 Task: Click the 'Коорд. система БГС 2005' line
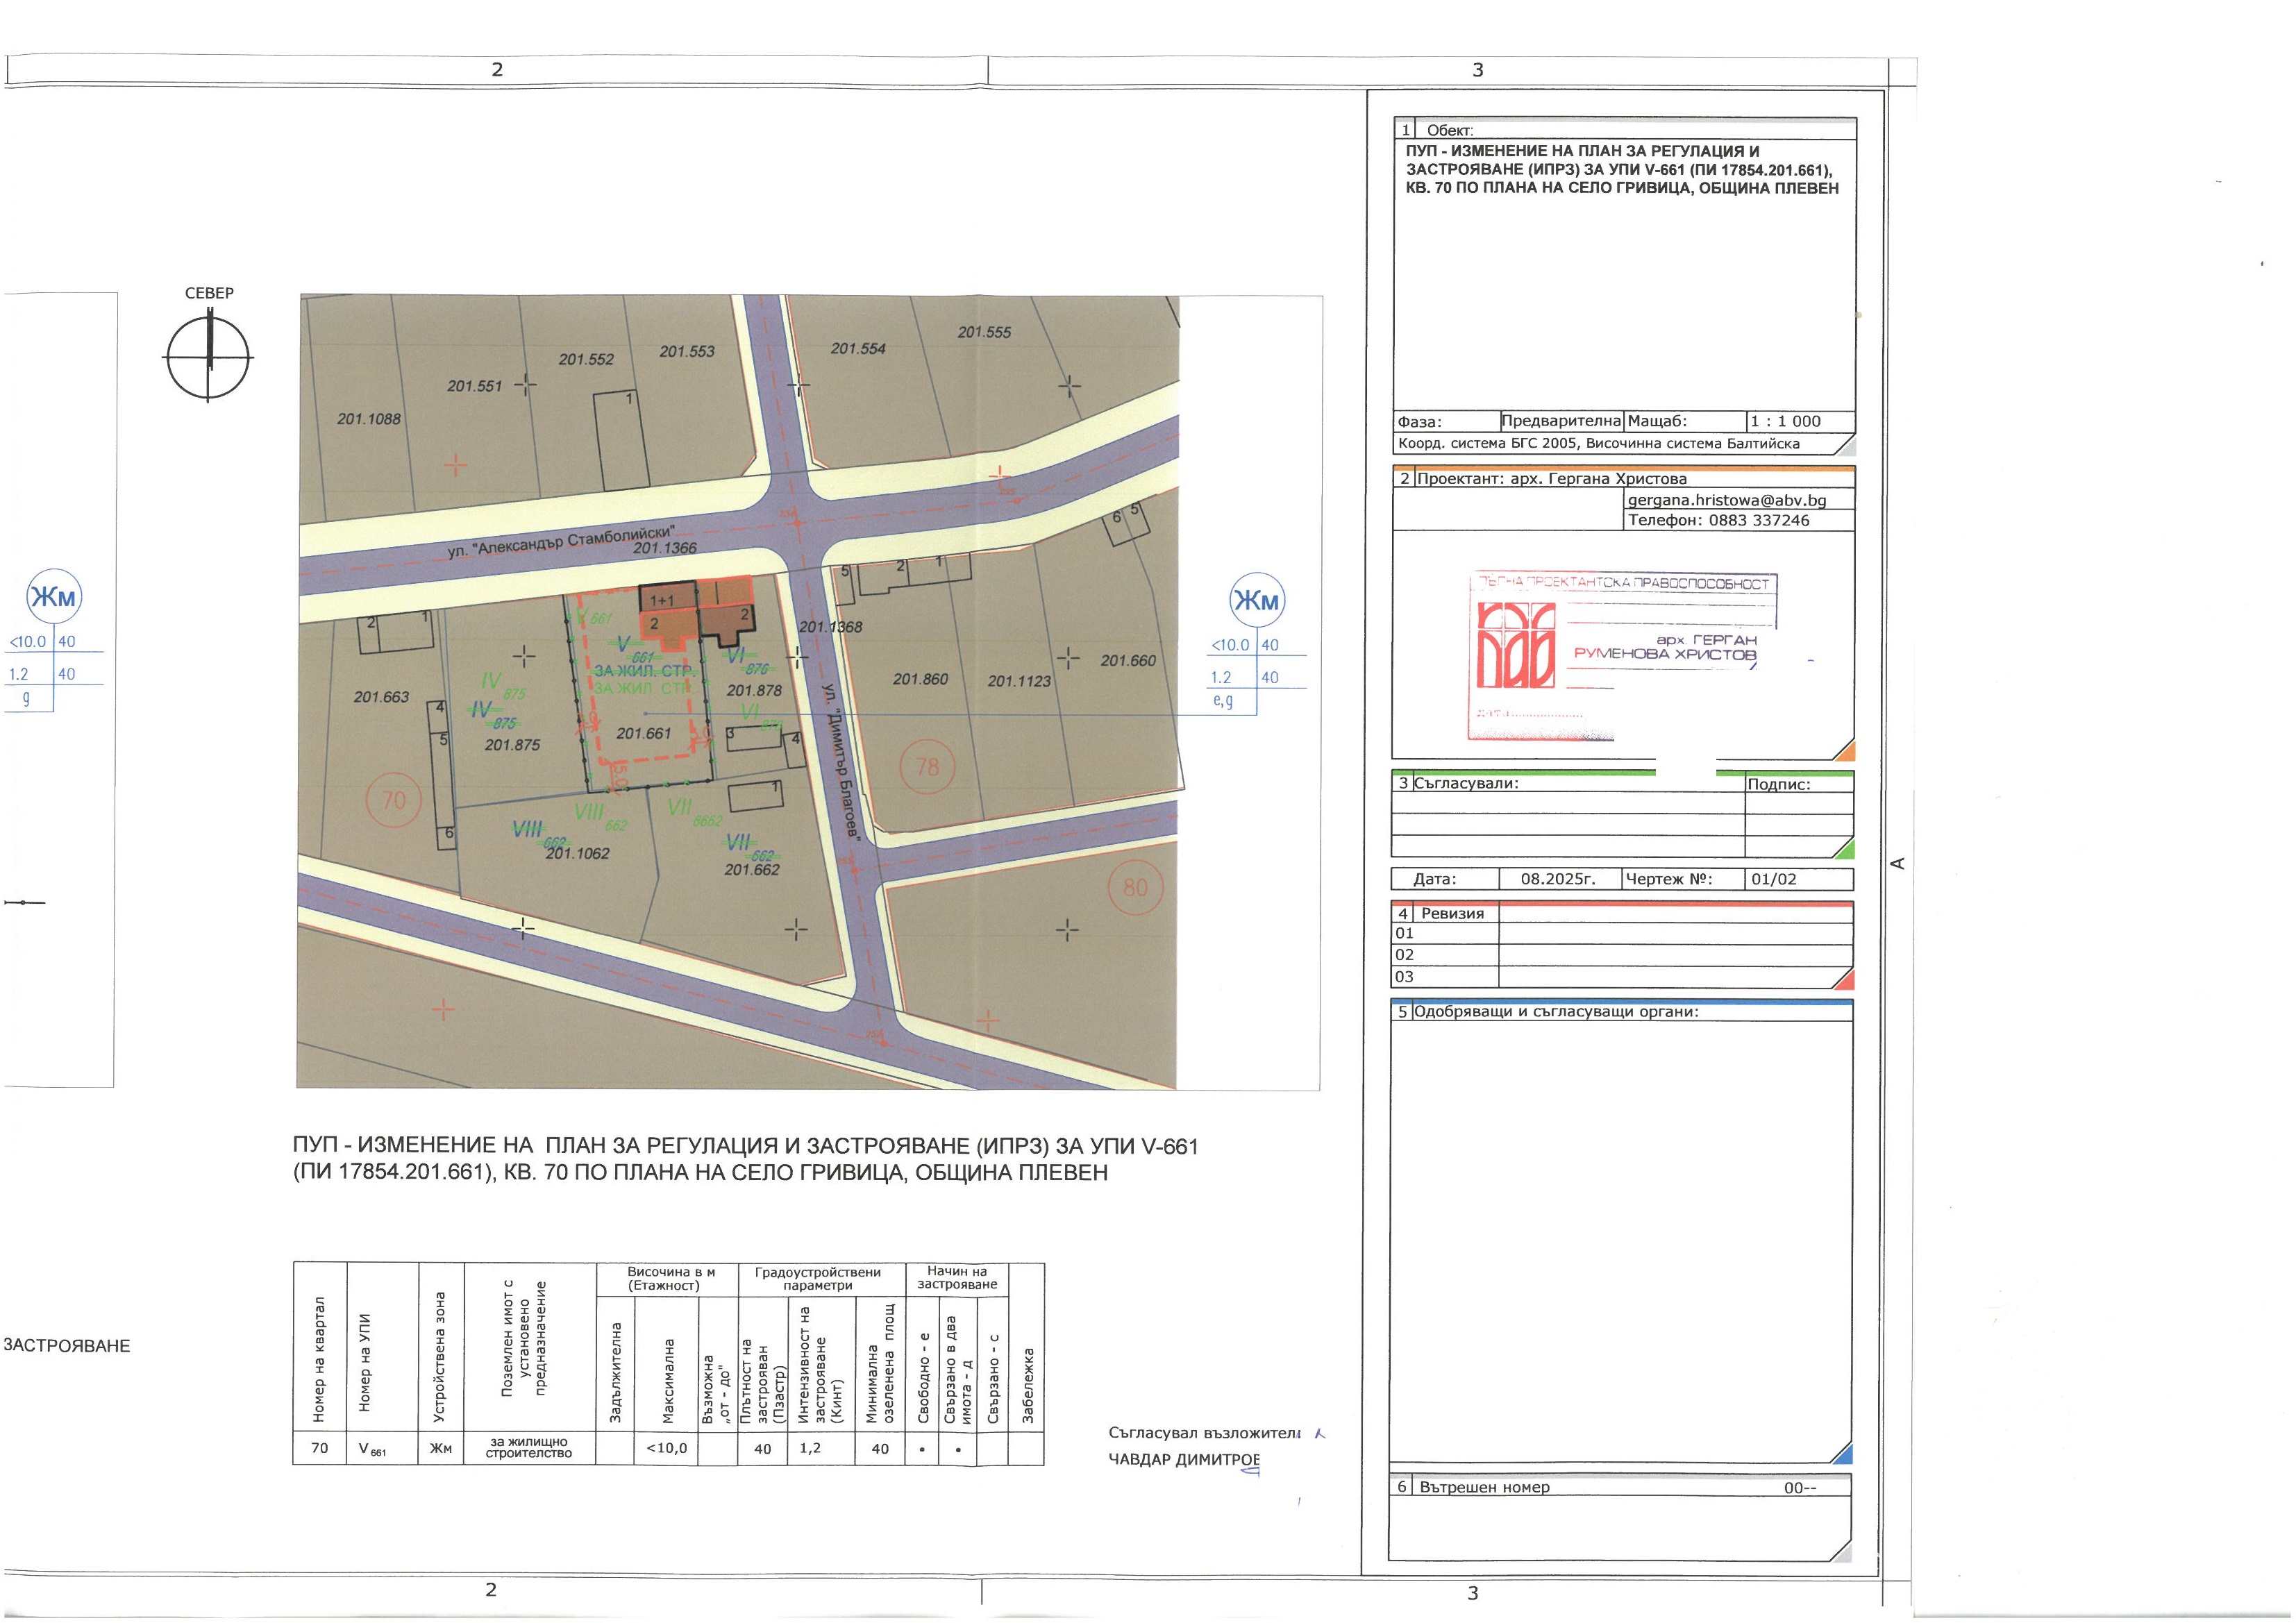[1599, 444]
